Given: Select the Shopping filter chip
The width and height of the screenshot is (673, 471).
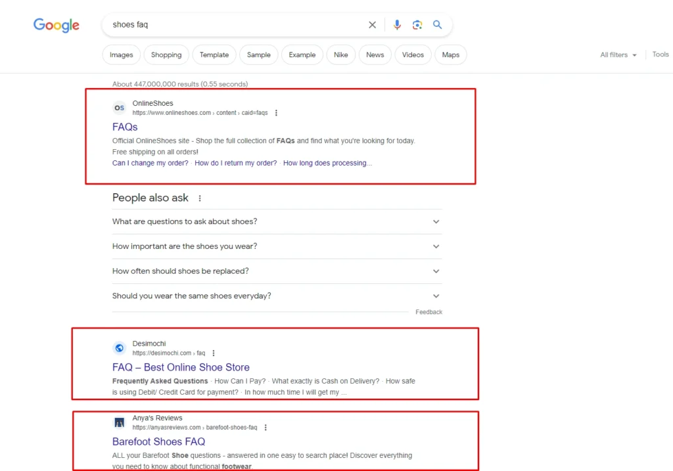Looking at the screenshot, I should point(166,55).
